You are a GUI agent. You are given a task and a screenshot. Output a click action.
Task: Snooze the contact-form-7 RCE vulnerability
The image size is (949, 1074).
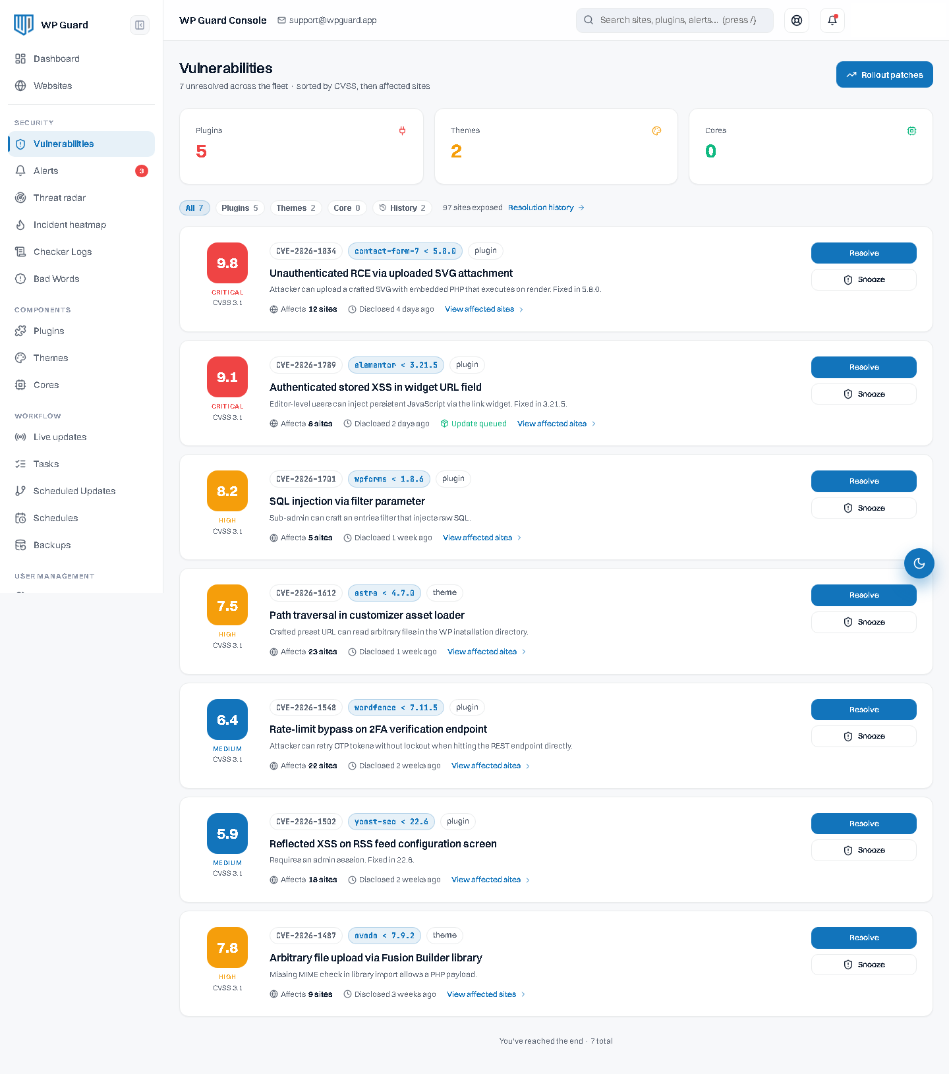pyautogui.click(x=863, y=279)
